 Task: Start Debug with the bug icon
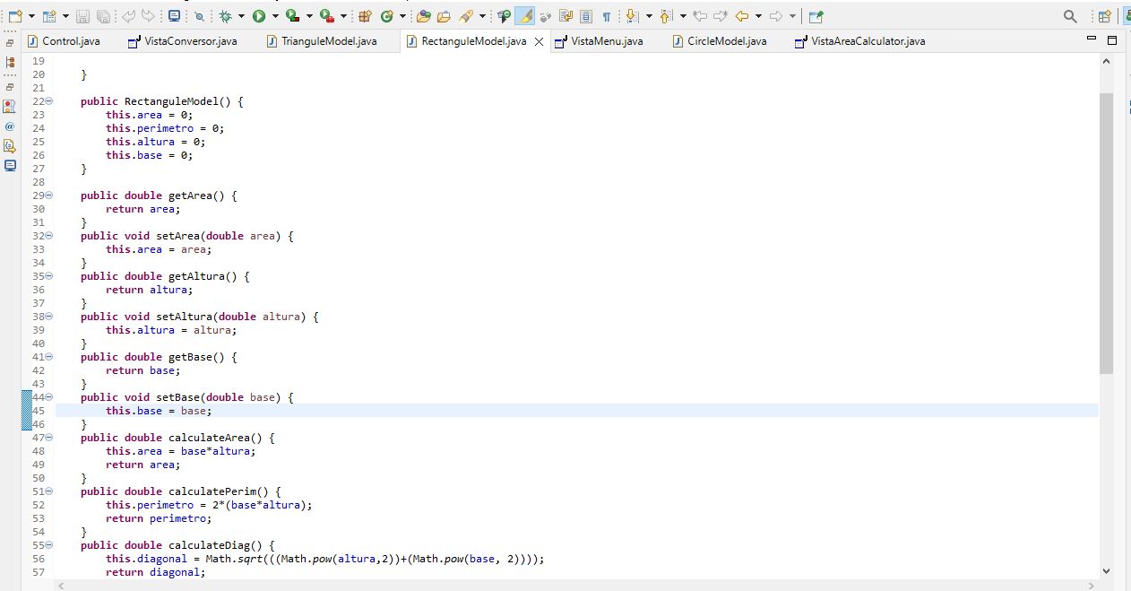coord(225,16)
